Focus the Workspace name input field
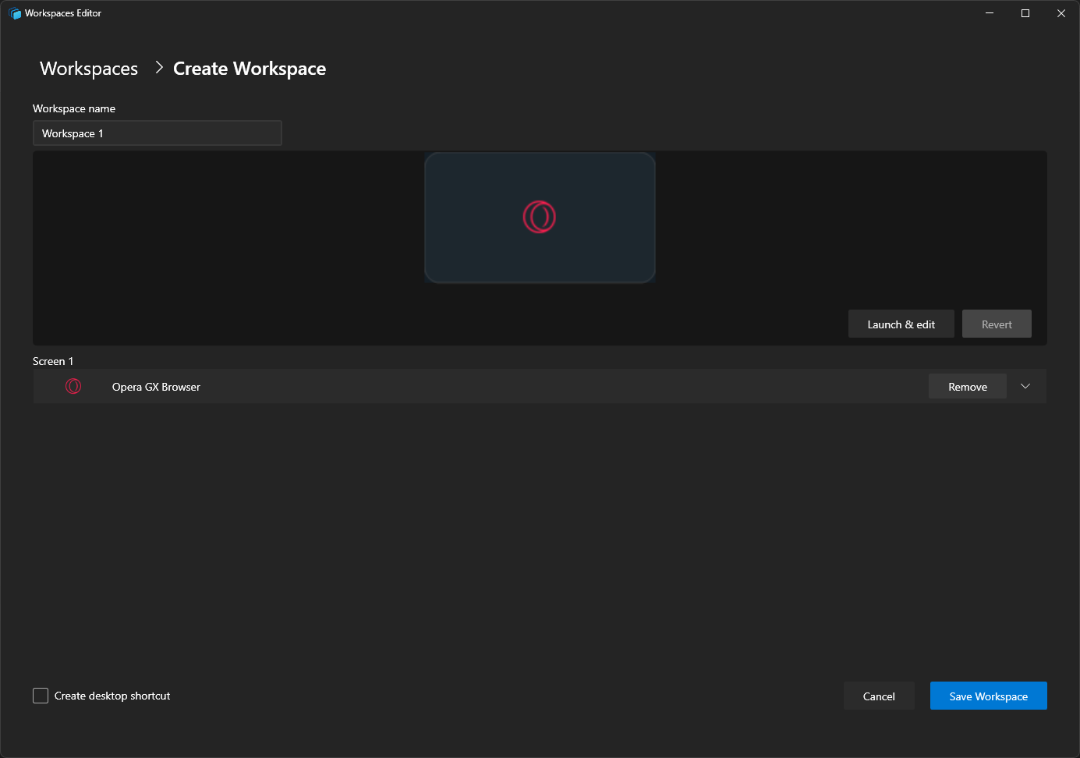 tap(157, 133)
